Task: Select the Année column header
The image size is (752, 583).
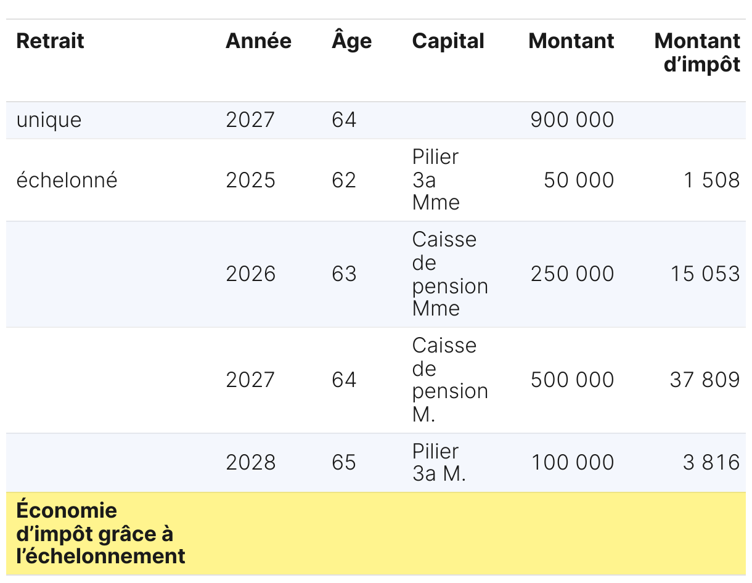Action: (258, 41)
